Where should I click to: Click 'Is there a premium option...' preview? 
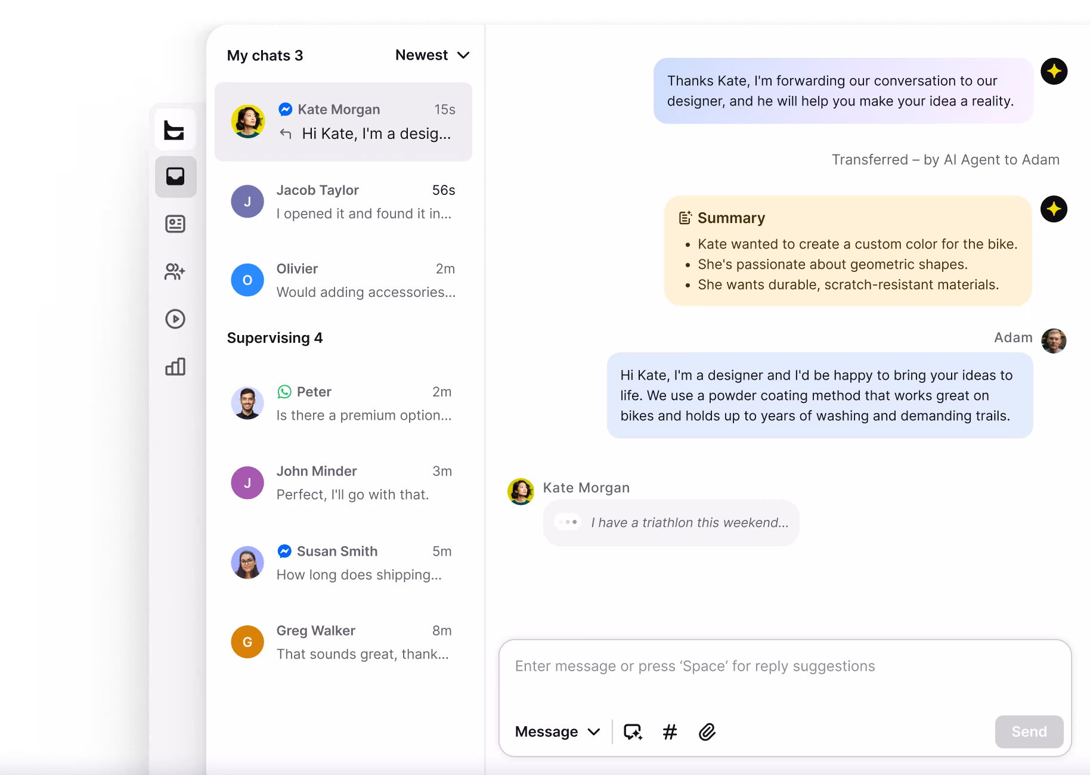click(364, 416)
